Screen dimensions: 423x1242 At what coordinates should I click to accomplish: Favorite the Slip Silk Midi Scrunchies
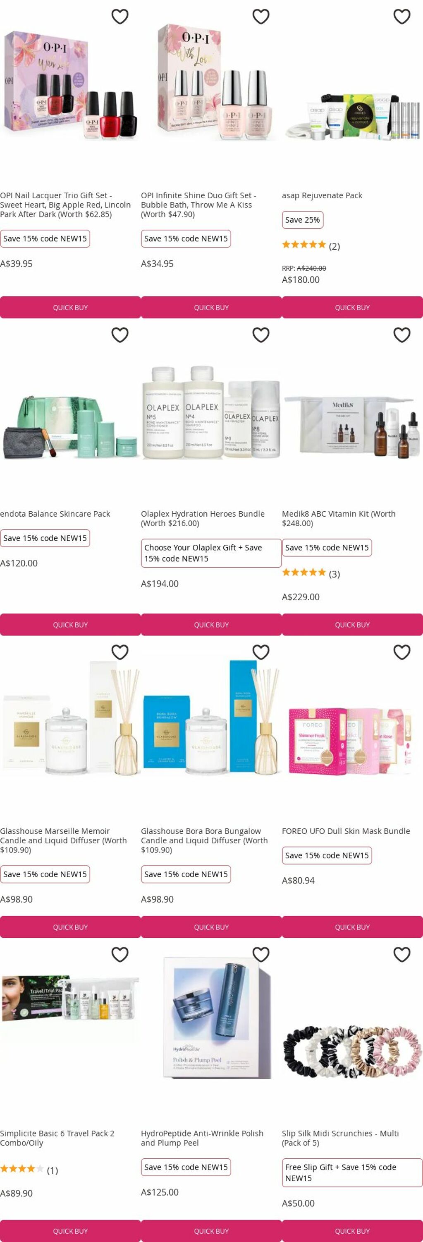pos(402,954)
